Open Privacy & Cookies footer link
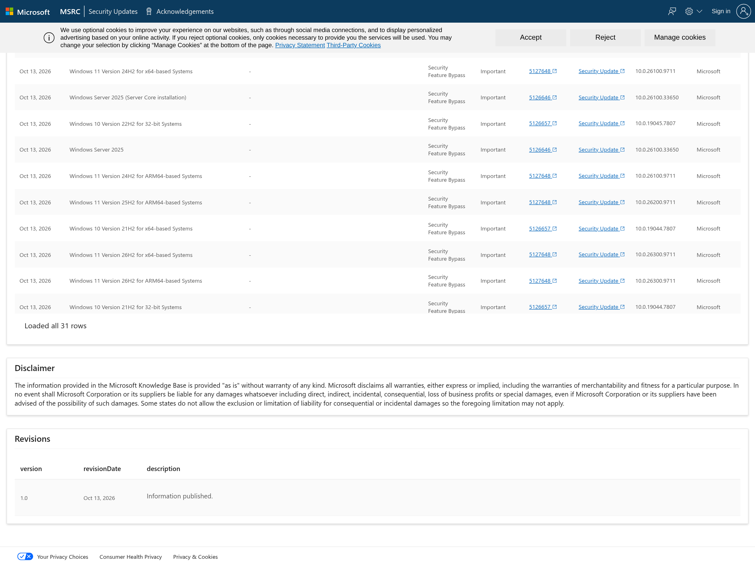This screenshot has height=566, width=755. [195, 557]
